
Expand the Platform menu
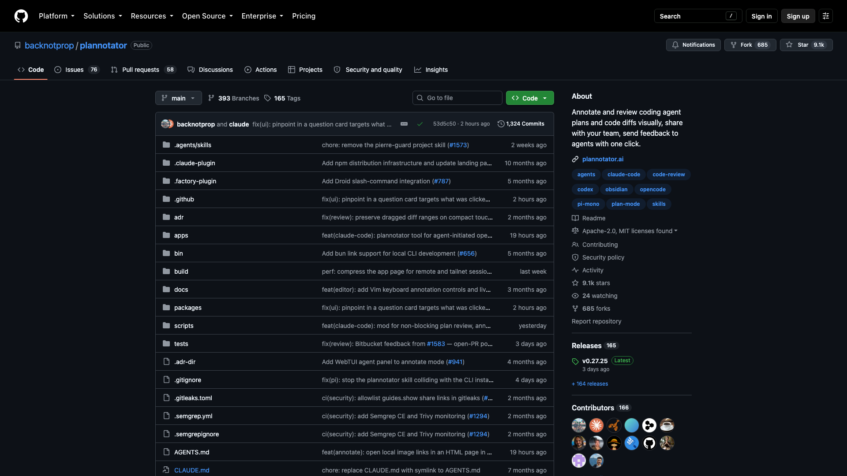(x=56, y=16)
